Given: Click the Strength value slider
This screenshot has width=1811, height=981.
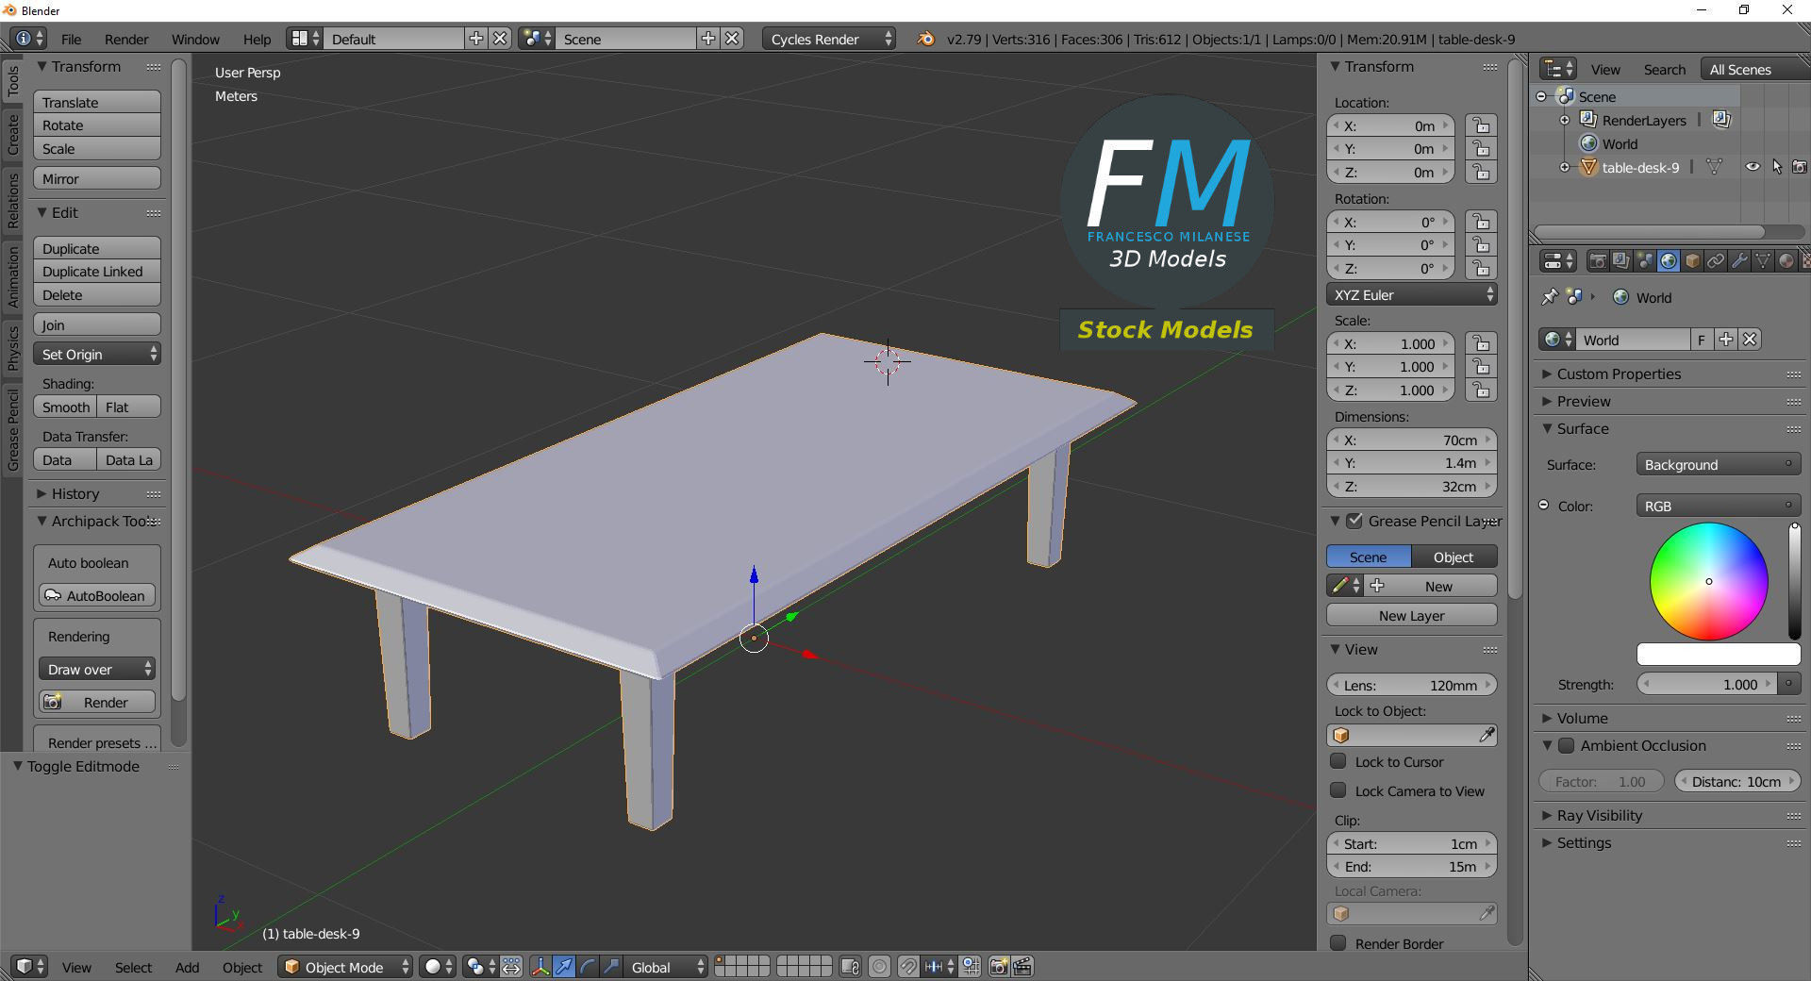Looking at the screenshot, I should [1708, 684].
